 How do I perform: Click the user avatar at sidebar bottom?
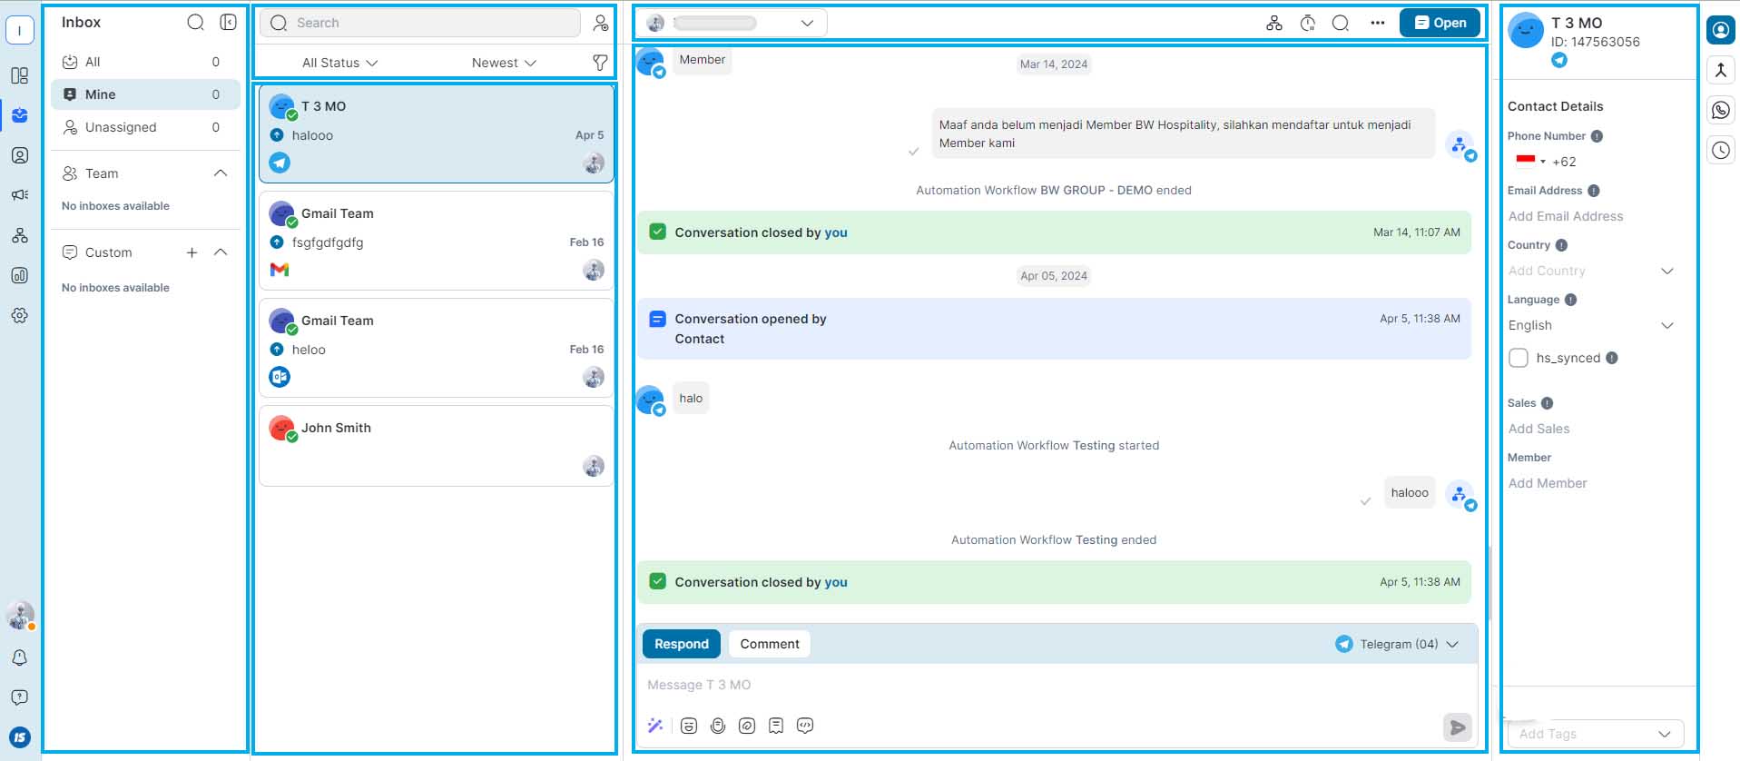pos(19,616)
